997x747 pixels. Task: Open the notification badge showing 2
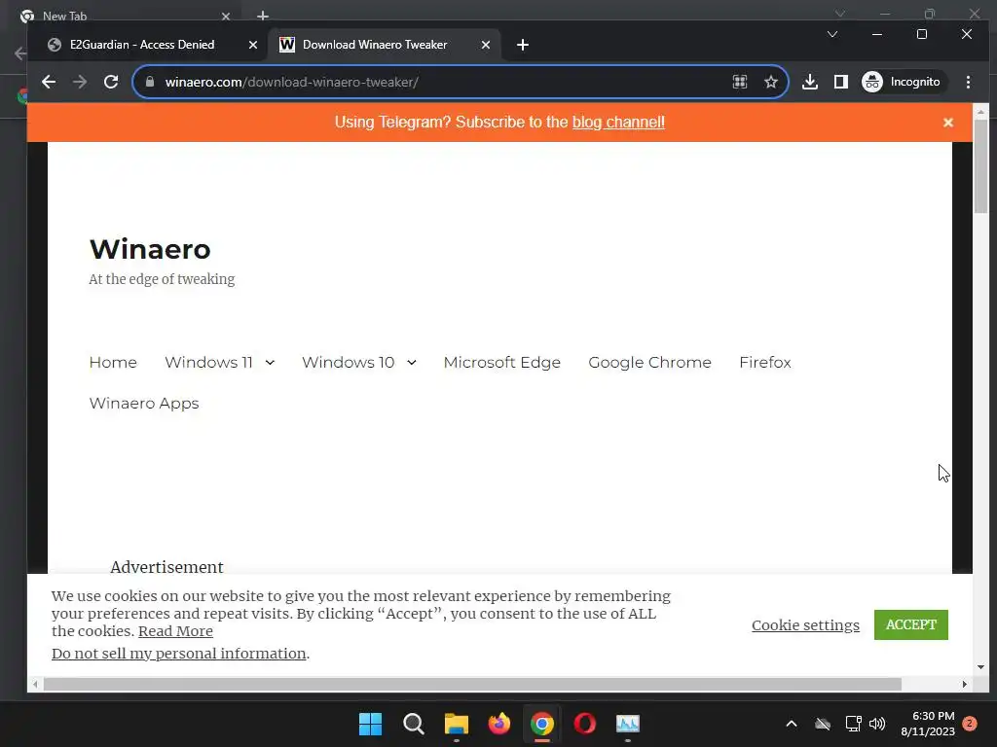[x=970, y=724]
